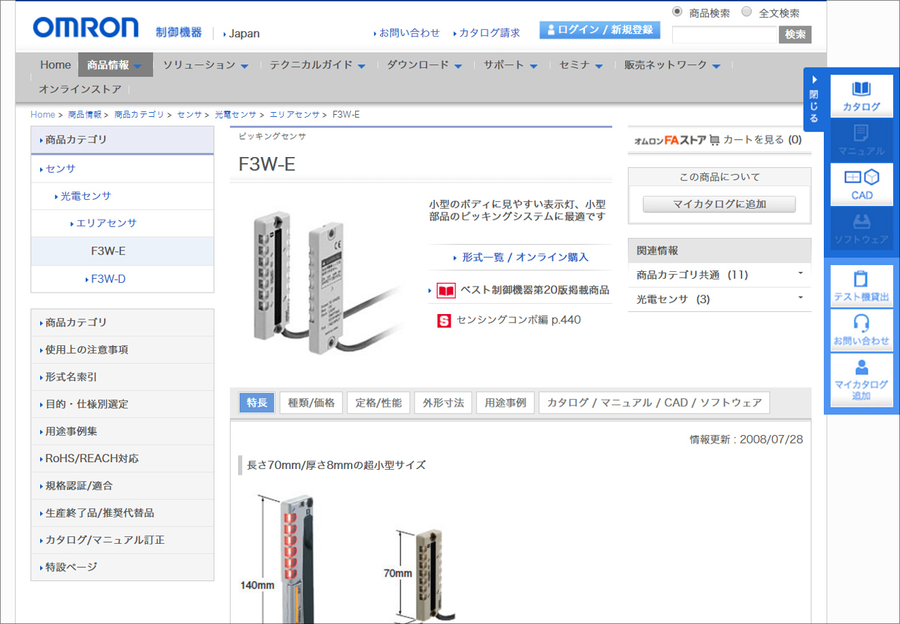Open オンラインストア in the nav bar

(80, 89)
